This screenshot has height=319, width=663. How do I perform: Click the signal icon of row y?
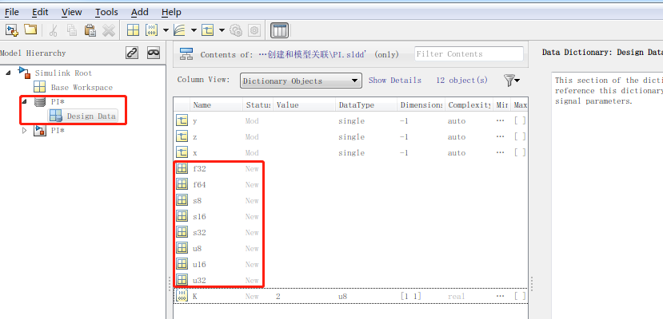point(182,121)
